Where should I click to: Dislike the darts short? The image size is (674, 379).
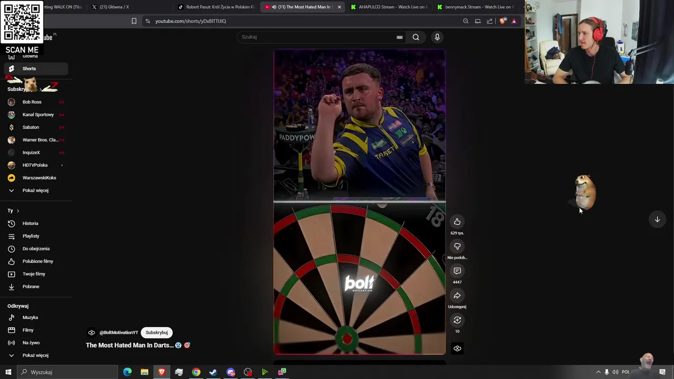457,246
